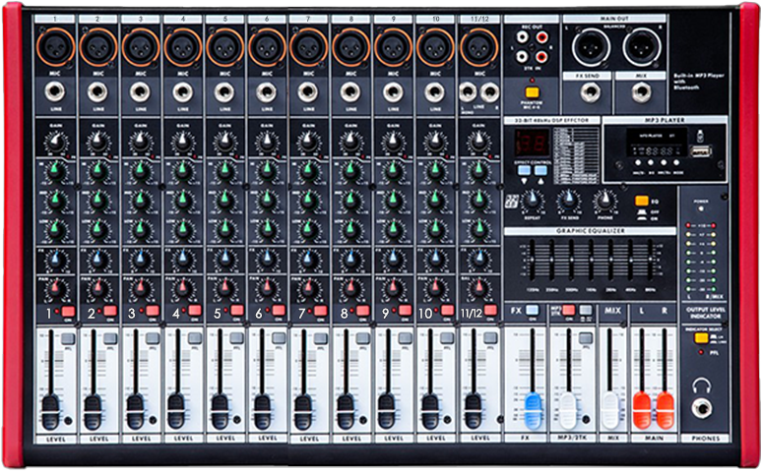Click the red MAIN L fader
The image size is (761, 471).
tap(642, 410)
